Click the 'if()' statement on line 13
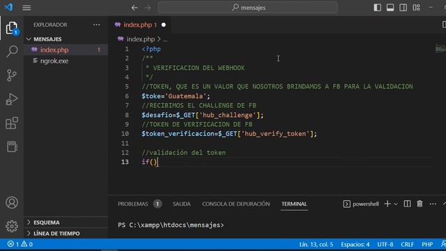 click(149, 162)
